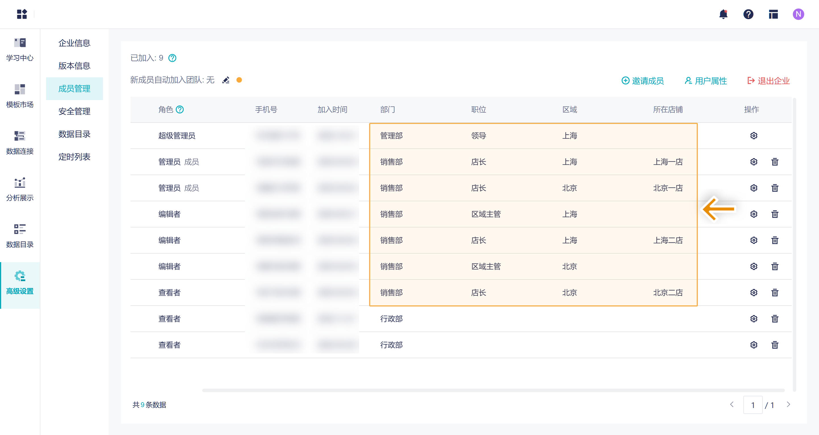Click the help icon next to 角色 header
The width and height of the screenshot is (819, 435).
point(180,110)
